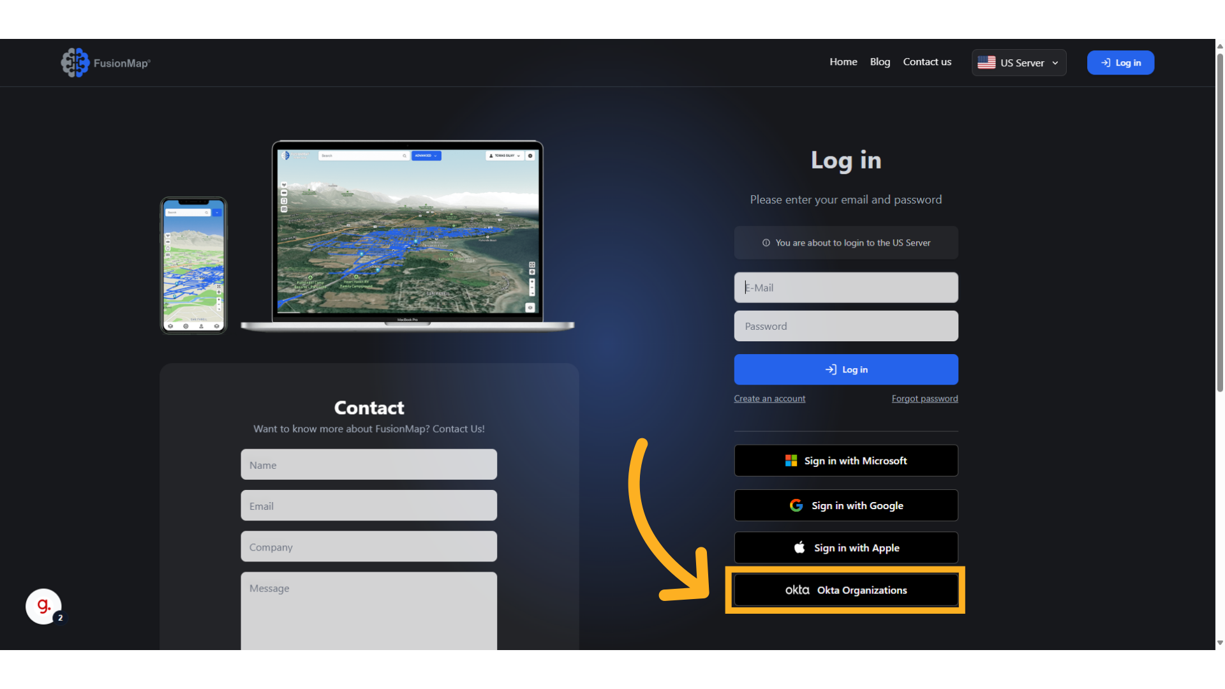The image size is (1225, 689).
Task: Focus the Password field
Action: (x=846, y=326)
